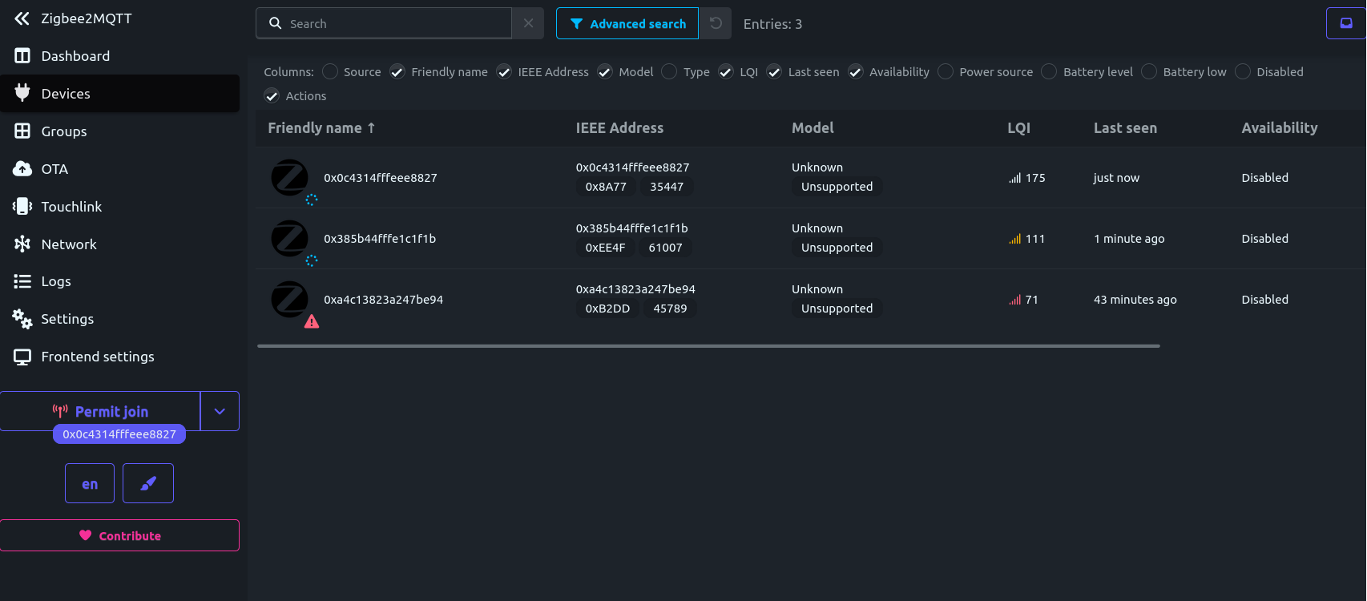Click interview spinner icon on 0x385b44fffe1c1f1b
Viewport: 1367px width, 601px height.
pos(312,260)
